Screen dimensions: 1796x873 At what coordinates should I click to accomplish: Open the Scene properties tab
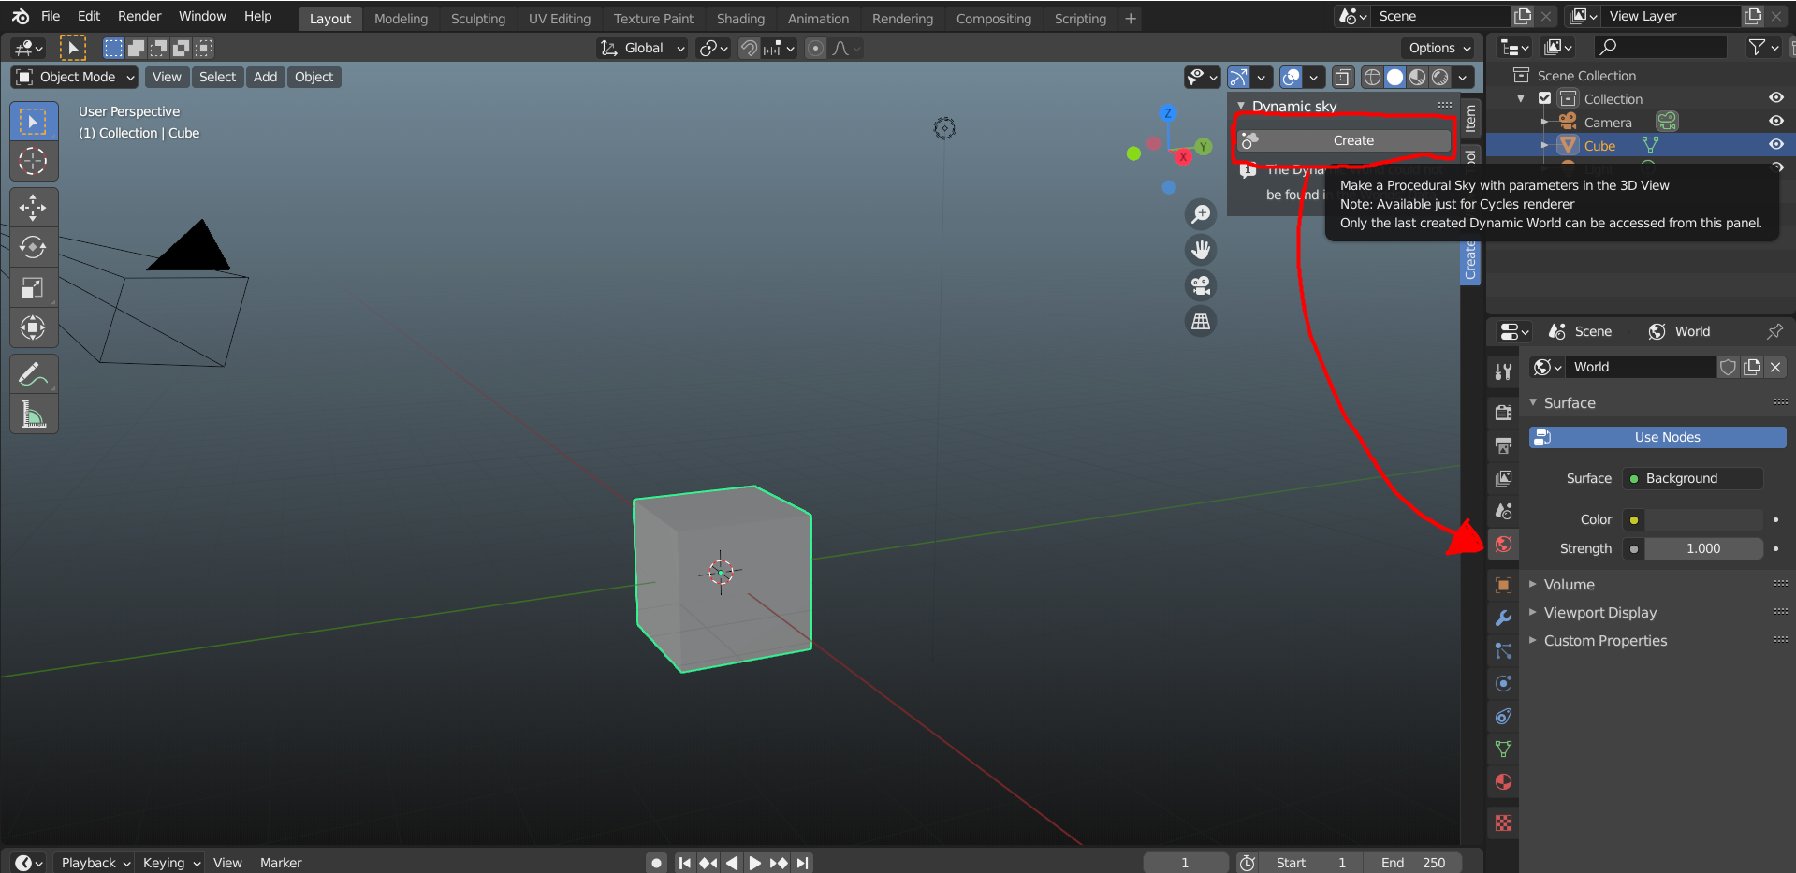point(1503,511)
